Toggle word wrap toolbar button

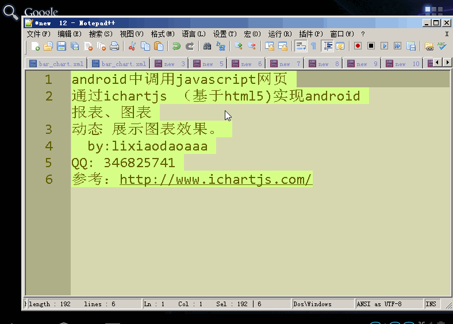coord(301,46)
